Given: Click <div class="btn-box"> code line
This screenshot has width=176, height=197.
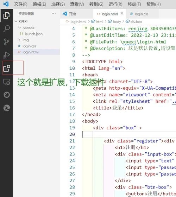Looking at the screenshot, I should point(143,187).
